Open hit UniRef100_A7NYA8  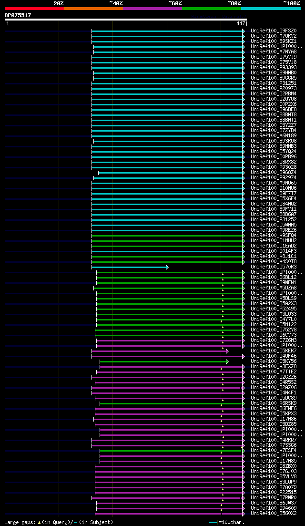274,52
